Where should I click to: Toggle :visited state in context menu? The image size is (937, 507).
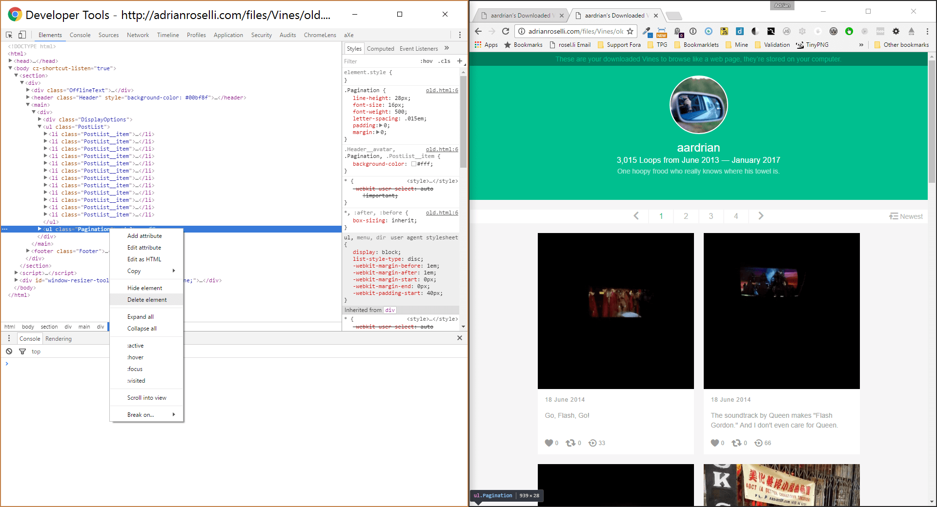click(146, 381)
